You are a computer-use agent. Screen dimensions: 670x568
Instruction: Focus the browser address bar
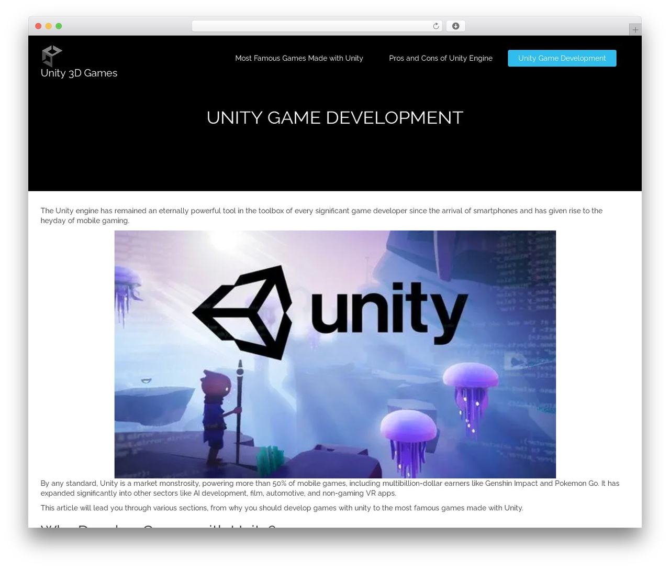click(317, 26)
